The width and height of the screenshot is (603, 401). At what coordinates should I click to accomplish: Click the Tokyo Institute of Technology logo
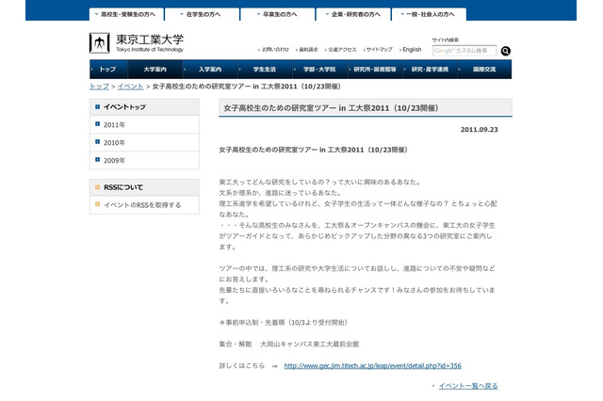point(137,43)
